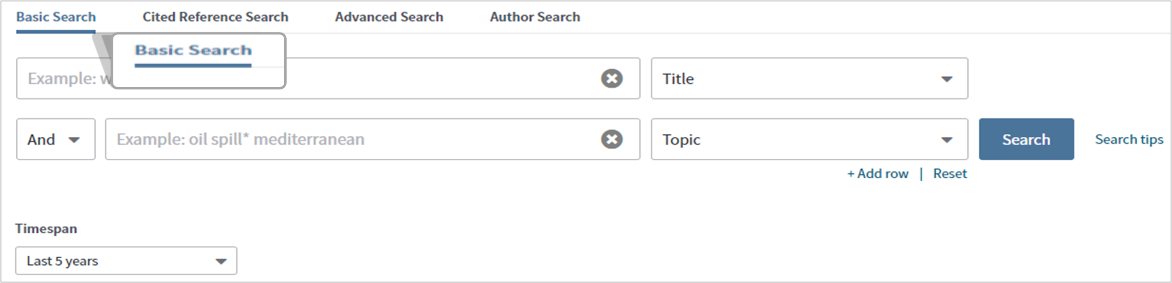
Task: Add another search row
Action: pos(878,174)
